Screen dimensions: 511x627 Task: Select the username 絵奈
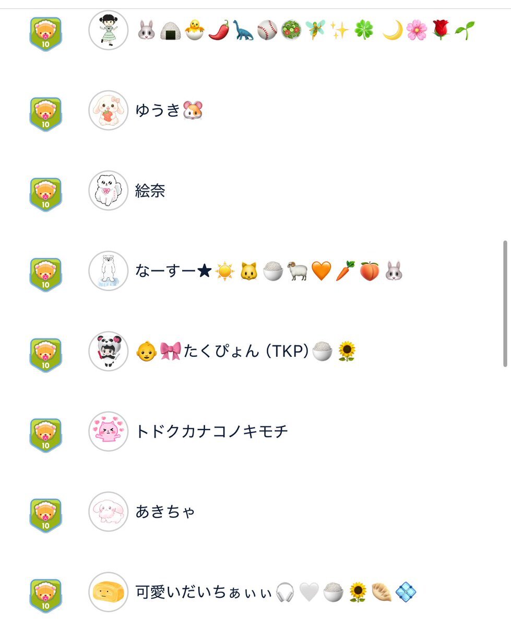click(150, 191)
